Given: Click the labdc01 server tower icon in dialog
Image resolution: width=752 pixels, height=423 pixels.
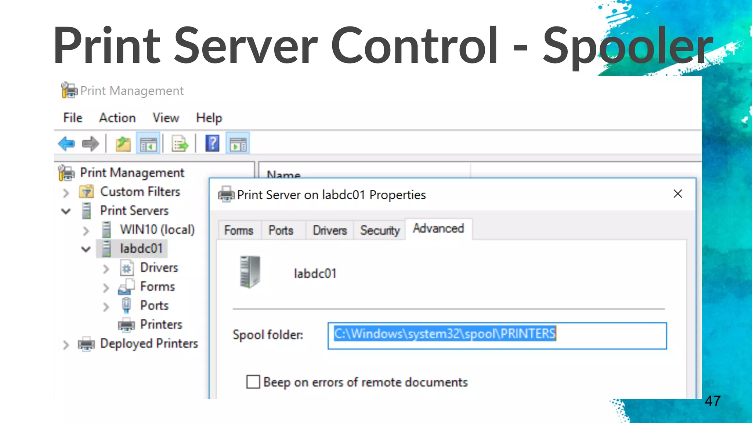Looking at the screenshot, I should 250,272.
